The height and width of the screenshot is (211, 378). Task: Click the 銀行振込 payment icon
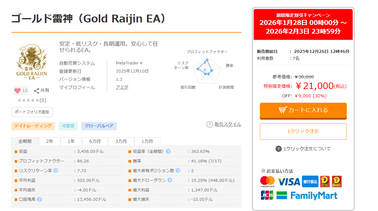pos(310,181)
